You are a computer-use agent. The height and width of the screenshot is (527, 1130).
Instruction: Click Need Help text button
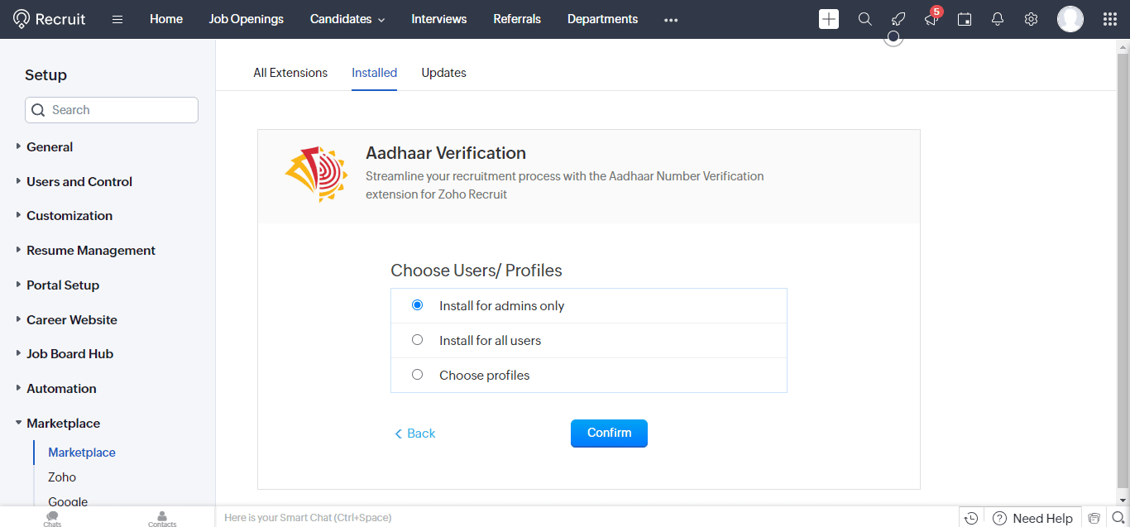point(1043,519)
